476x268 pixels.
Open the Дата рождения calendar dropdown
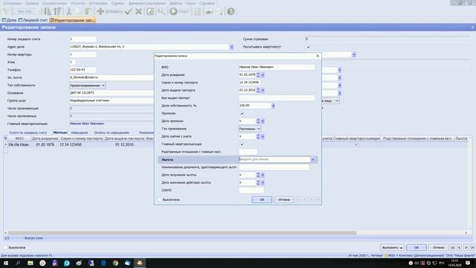coord(263,74)
